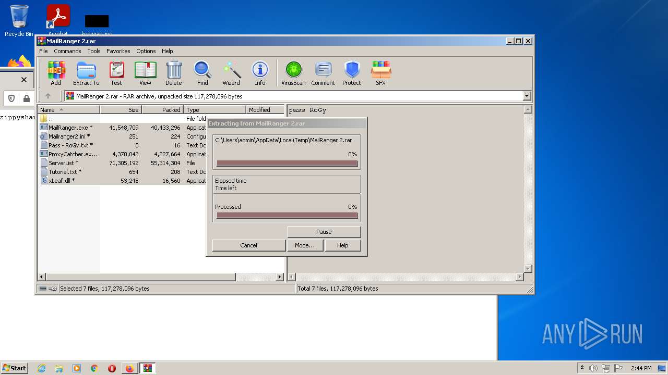
Task: Switch to Firefox in taskbar
Action: (x=129, y=368)
